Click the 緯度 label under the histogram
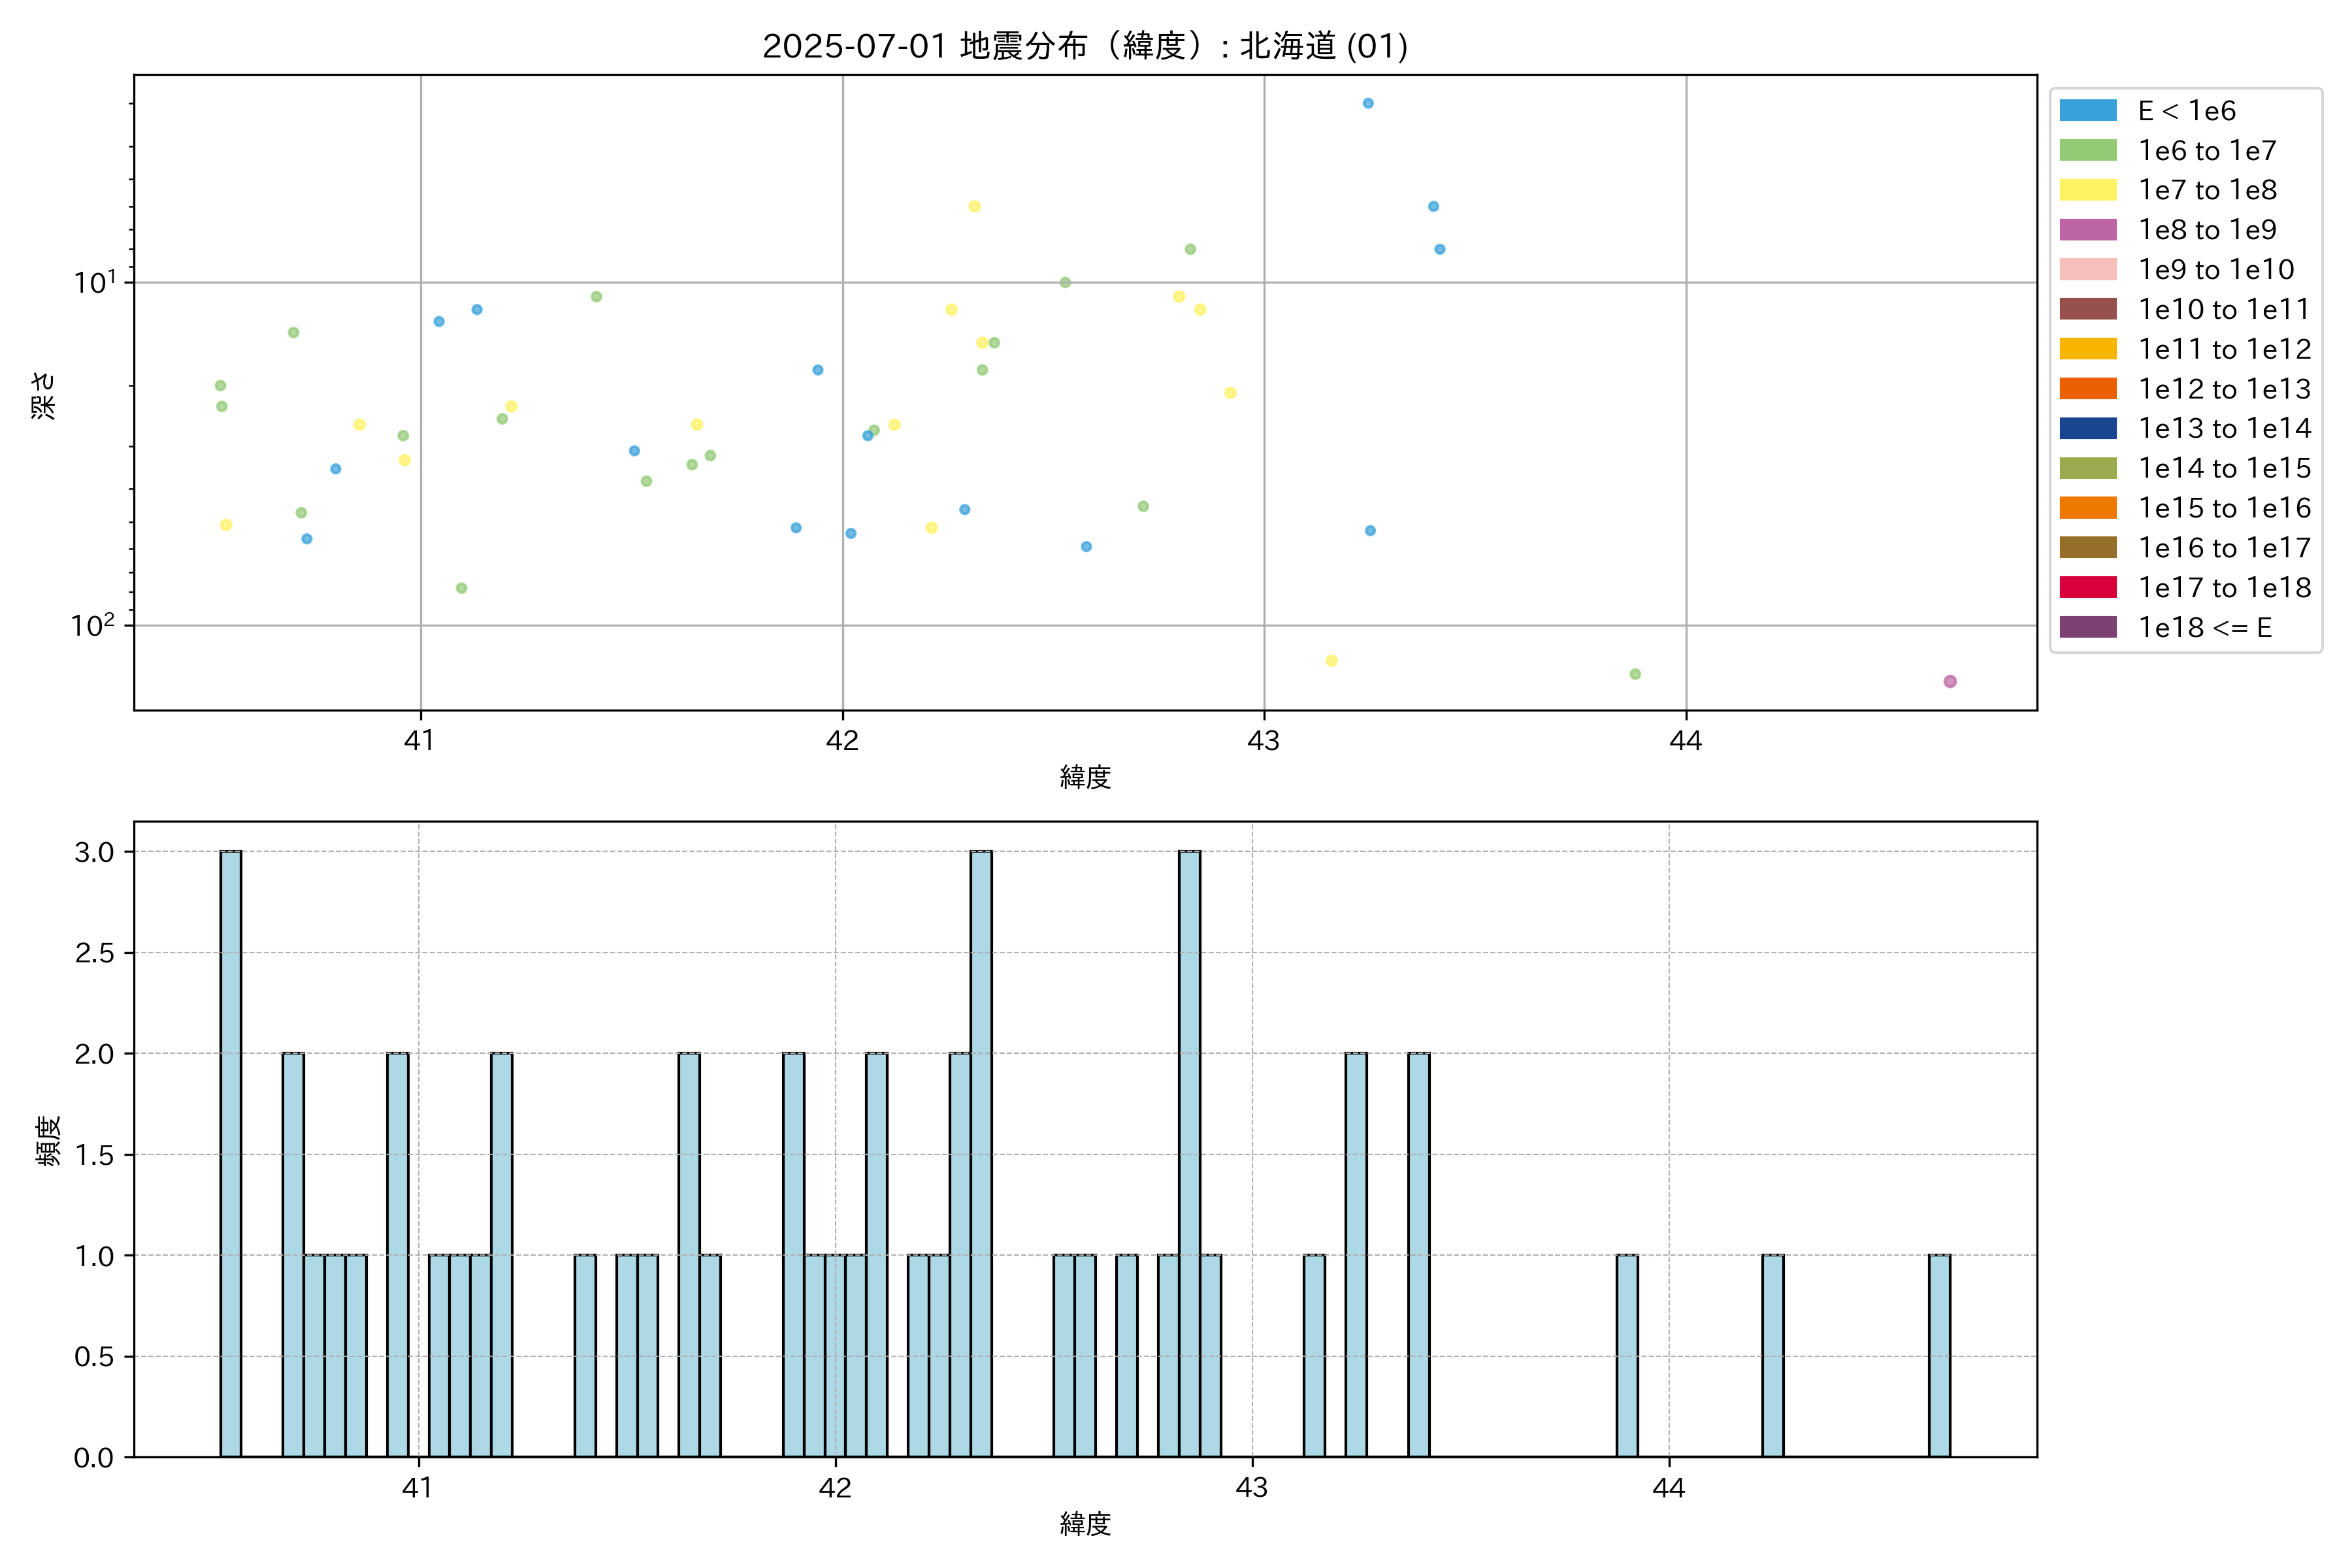This screenshot has height=1568, width=2352. pos(1085,1524)
